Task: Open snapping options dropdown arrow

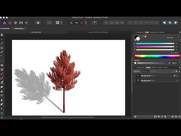Action: coord(86,23)
